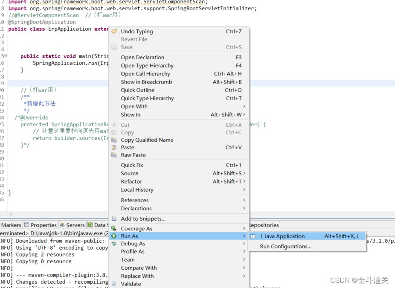Open the Repositories tab

click(x=264, y=225)
